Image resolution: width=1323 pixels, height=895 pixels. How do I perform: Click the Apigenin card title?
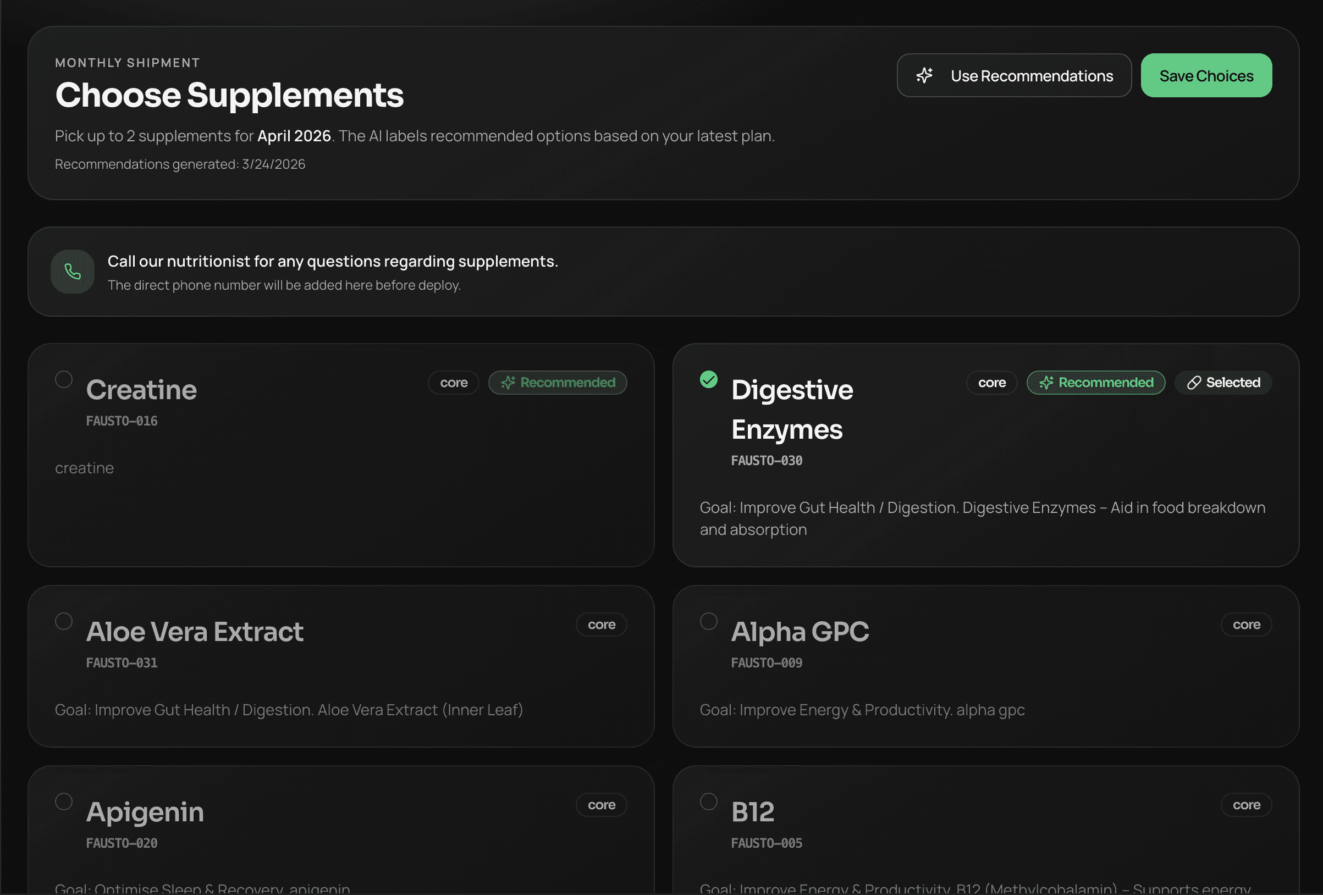(x=145, y=812)
